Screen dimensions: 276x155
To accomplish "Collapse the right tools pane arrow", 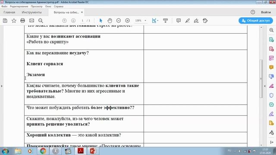I will pyautogui.click(x=272, y=142).
